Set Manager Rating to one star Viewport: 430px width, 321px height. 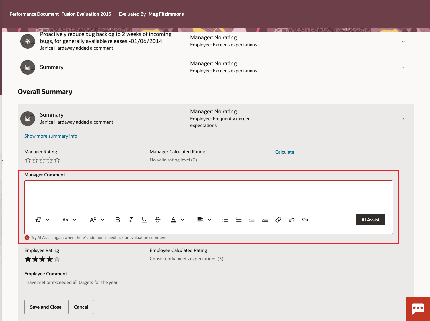coord(28,160)
